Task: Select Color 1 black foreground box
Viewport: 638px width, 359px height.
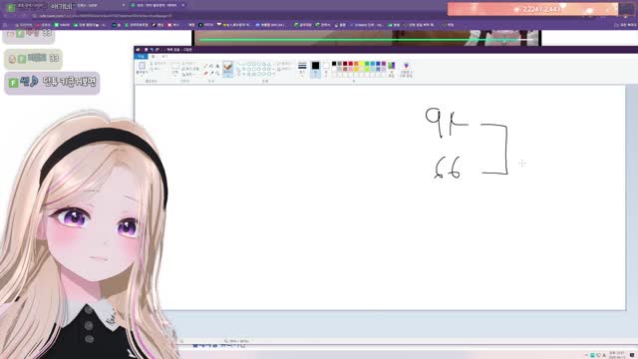Action: (315, 69)
